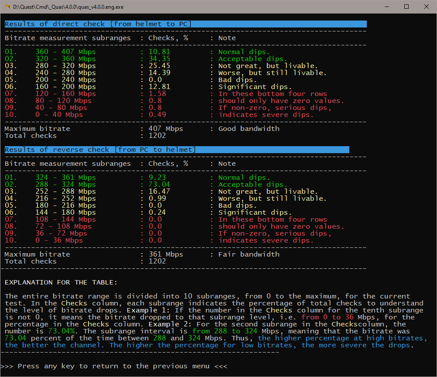Click 'from 0 to 36' red text in explanation

coord(328,317)
